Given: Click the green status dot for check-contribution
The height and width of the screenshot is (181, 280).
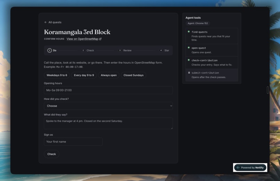Looking at the screenshot, I should [189, 60].
